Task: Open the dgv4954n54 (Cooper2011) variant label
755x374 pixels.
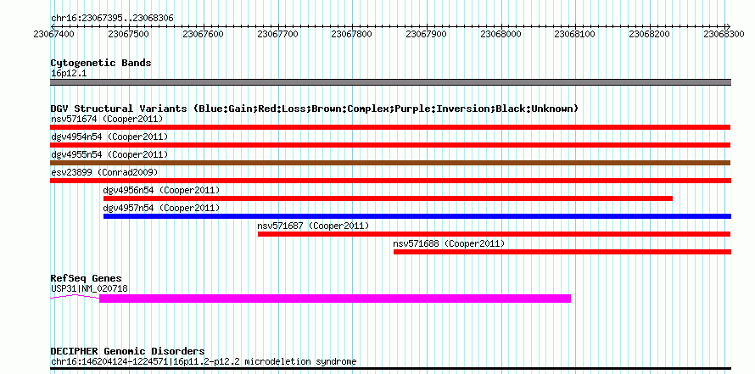Action: point(109,137)
